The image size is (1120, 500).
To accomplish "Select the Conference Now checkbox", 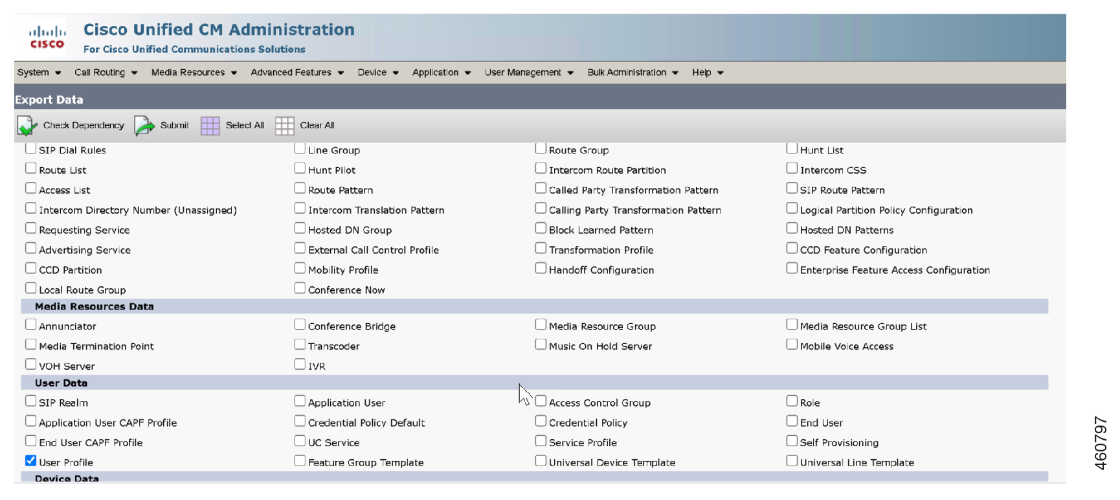I will pyautogui.click(x=300, y=288).
